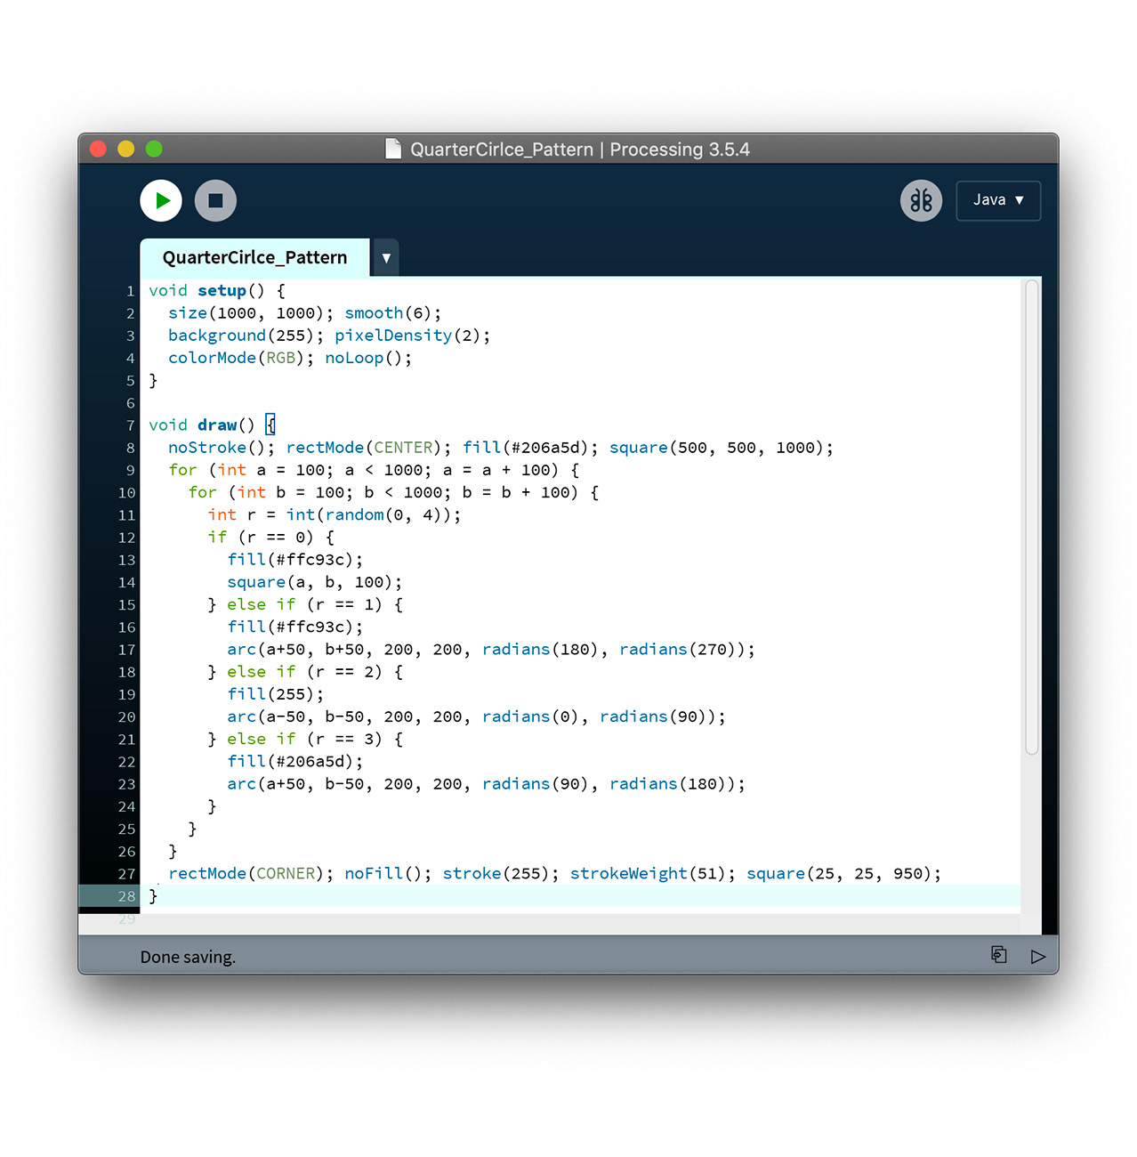Image resolution: width=1137 pixels, height=1157 pixels.
Task: Click the document icon in title bar
Action: pyautogui.click(x=393, y=149)
